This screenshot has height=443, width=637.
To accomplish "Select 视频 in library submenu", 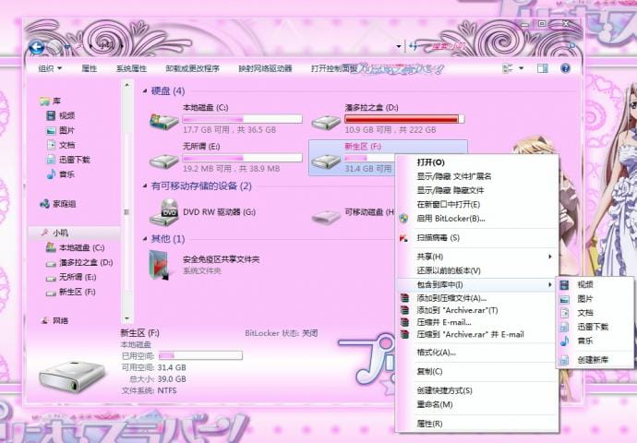I will [595, 284].
